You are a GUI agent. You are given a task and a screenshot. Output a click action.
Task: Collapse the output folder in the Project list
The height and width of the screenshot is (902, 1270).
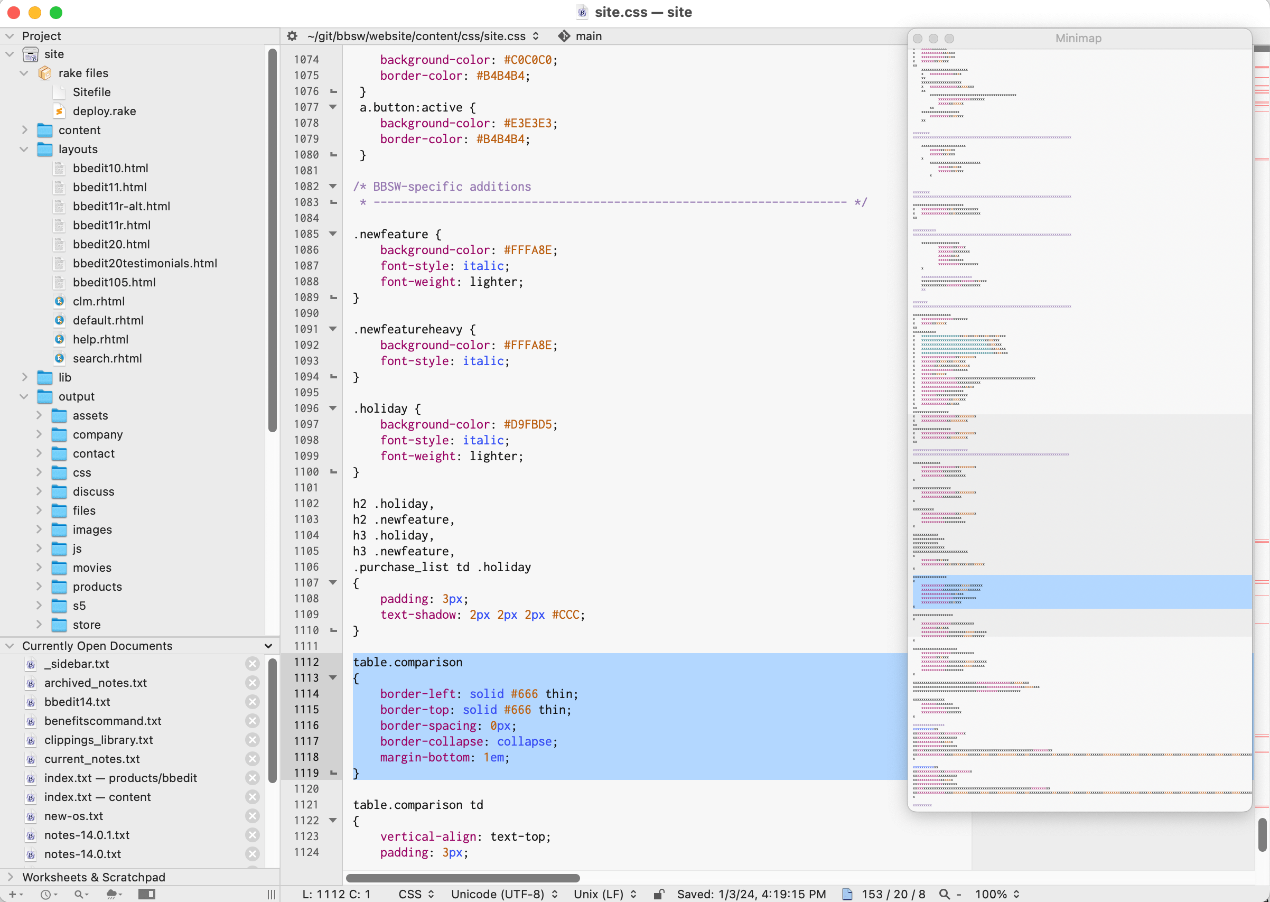pyautogui.click(x=24, y=396)
